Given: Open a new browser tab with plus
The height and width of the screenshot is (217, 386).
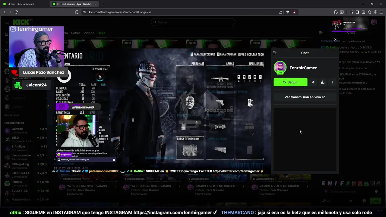Looking at the screenshot, I should 103,4.
